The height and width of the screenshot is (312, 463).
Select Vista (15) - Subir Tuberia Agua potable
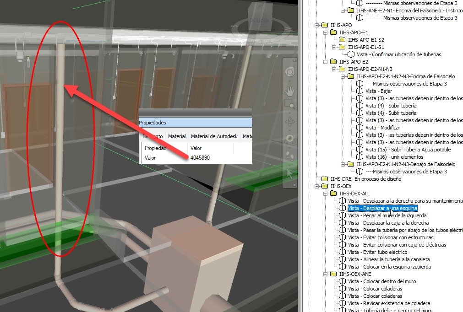(408, 150)
